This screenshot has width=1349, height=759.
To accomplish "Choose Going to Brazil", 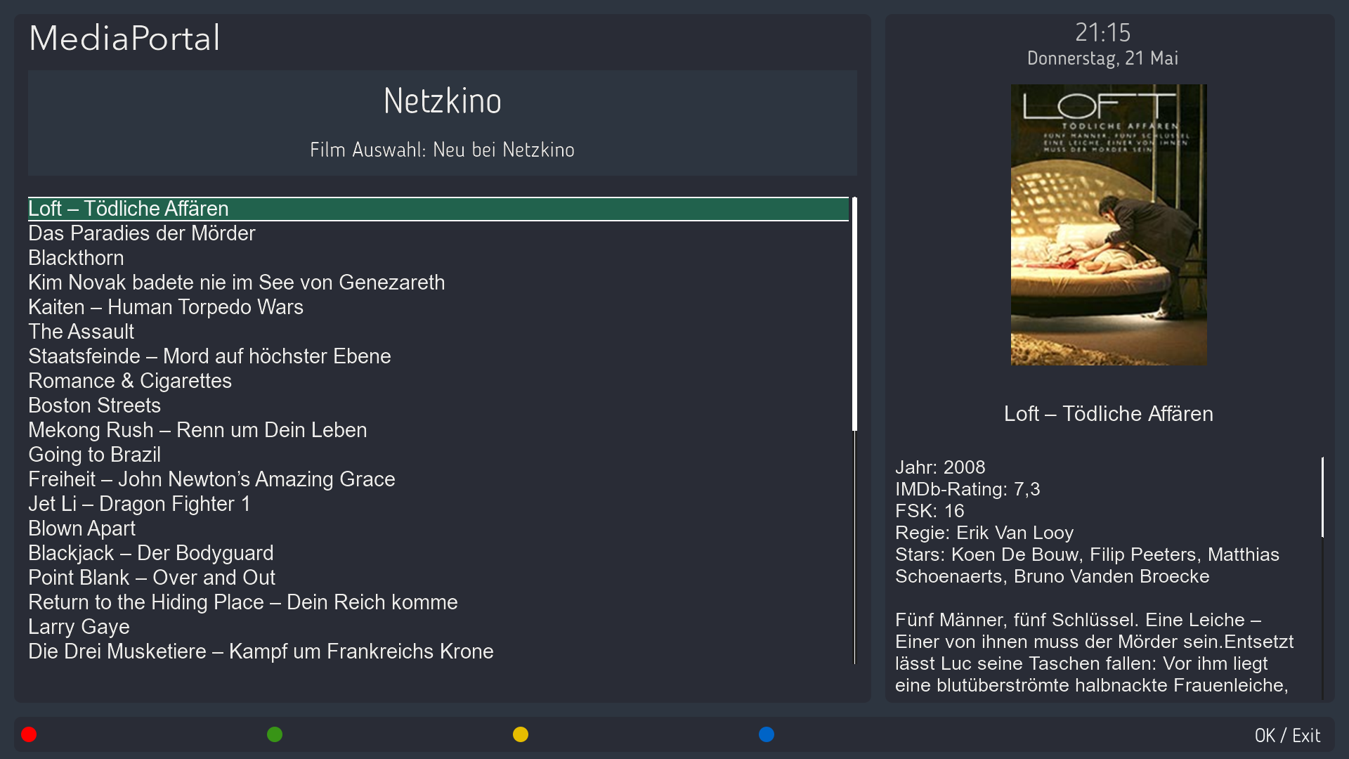I will point(94,455).
